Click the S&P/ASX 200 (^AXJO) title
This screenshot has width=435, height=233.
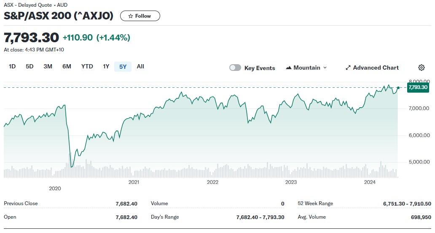(59, 16)
